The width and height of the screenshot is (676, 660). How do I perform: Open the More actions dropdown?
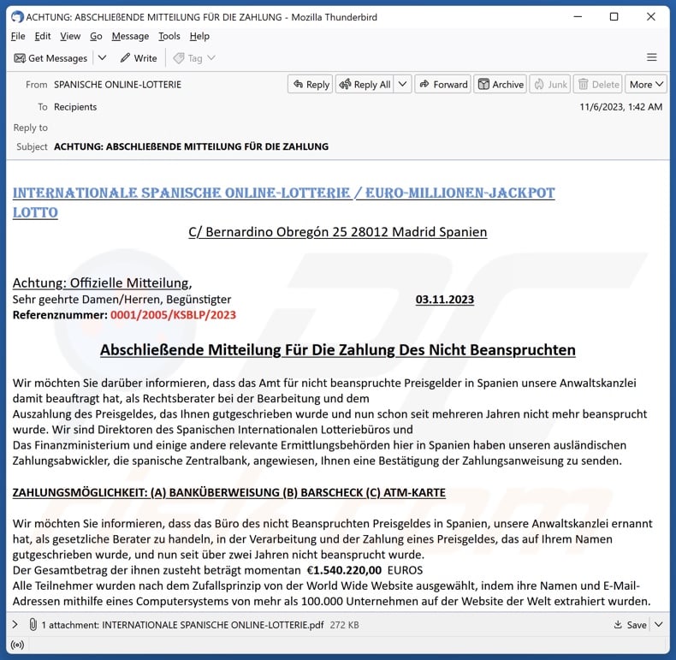tap(646, 84)
